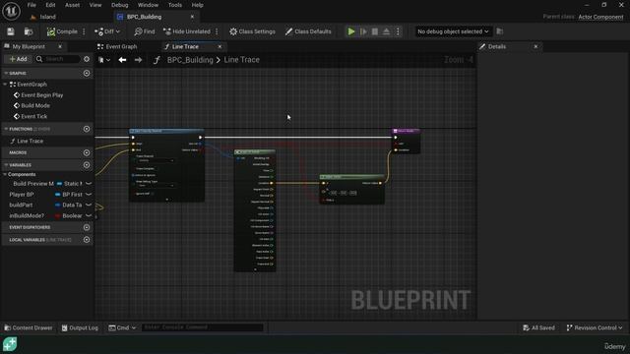Screen dimensions: 630x354
Task: Select the Line Trace function
Action: [x=31, y=141]
